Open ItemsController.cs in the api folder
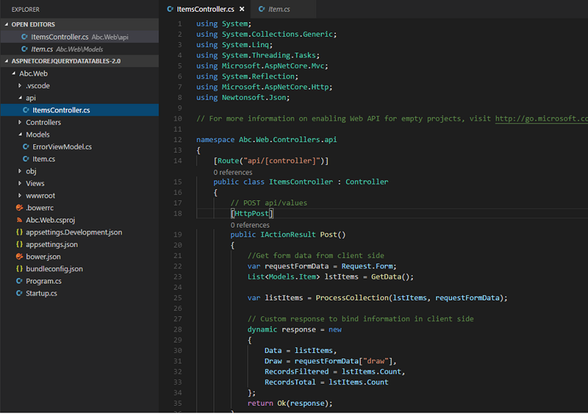This screenshot has width=588, height=414. [80, 110]
